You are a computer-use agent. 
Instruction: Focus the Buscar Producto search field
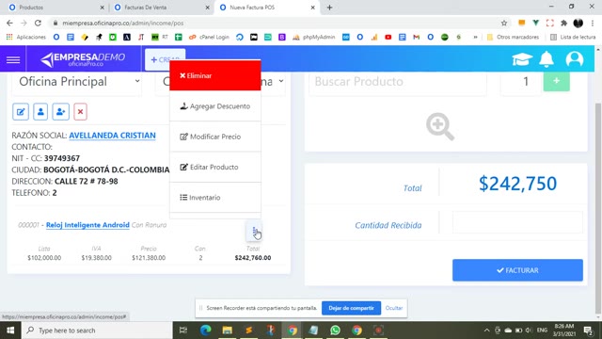coord(397,82)
